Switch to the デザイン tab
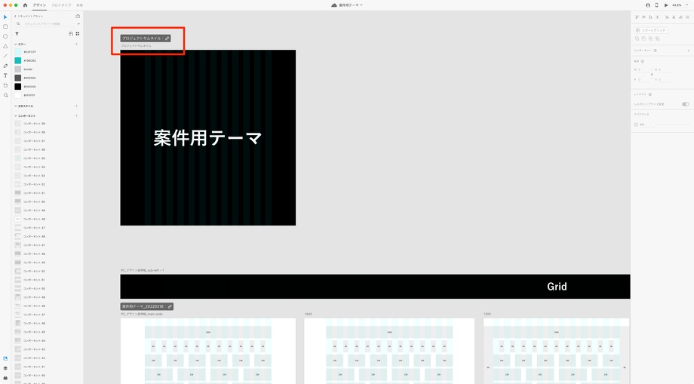The image size is (694, 384). point(39,5)
